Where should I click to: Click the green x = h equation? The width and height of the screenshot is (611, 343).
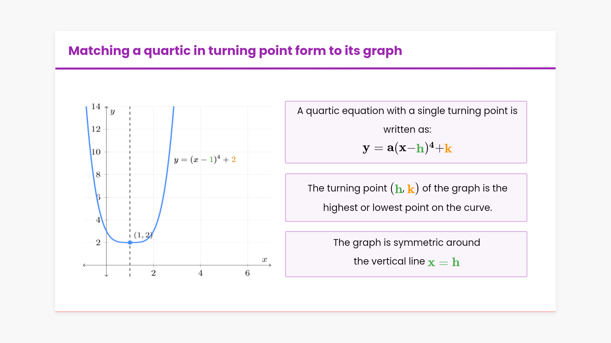(x=444, y=262)
